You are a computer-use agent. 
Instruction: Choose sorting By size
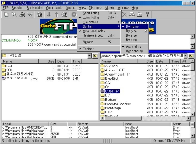coord(135,35)
